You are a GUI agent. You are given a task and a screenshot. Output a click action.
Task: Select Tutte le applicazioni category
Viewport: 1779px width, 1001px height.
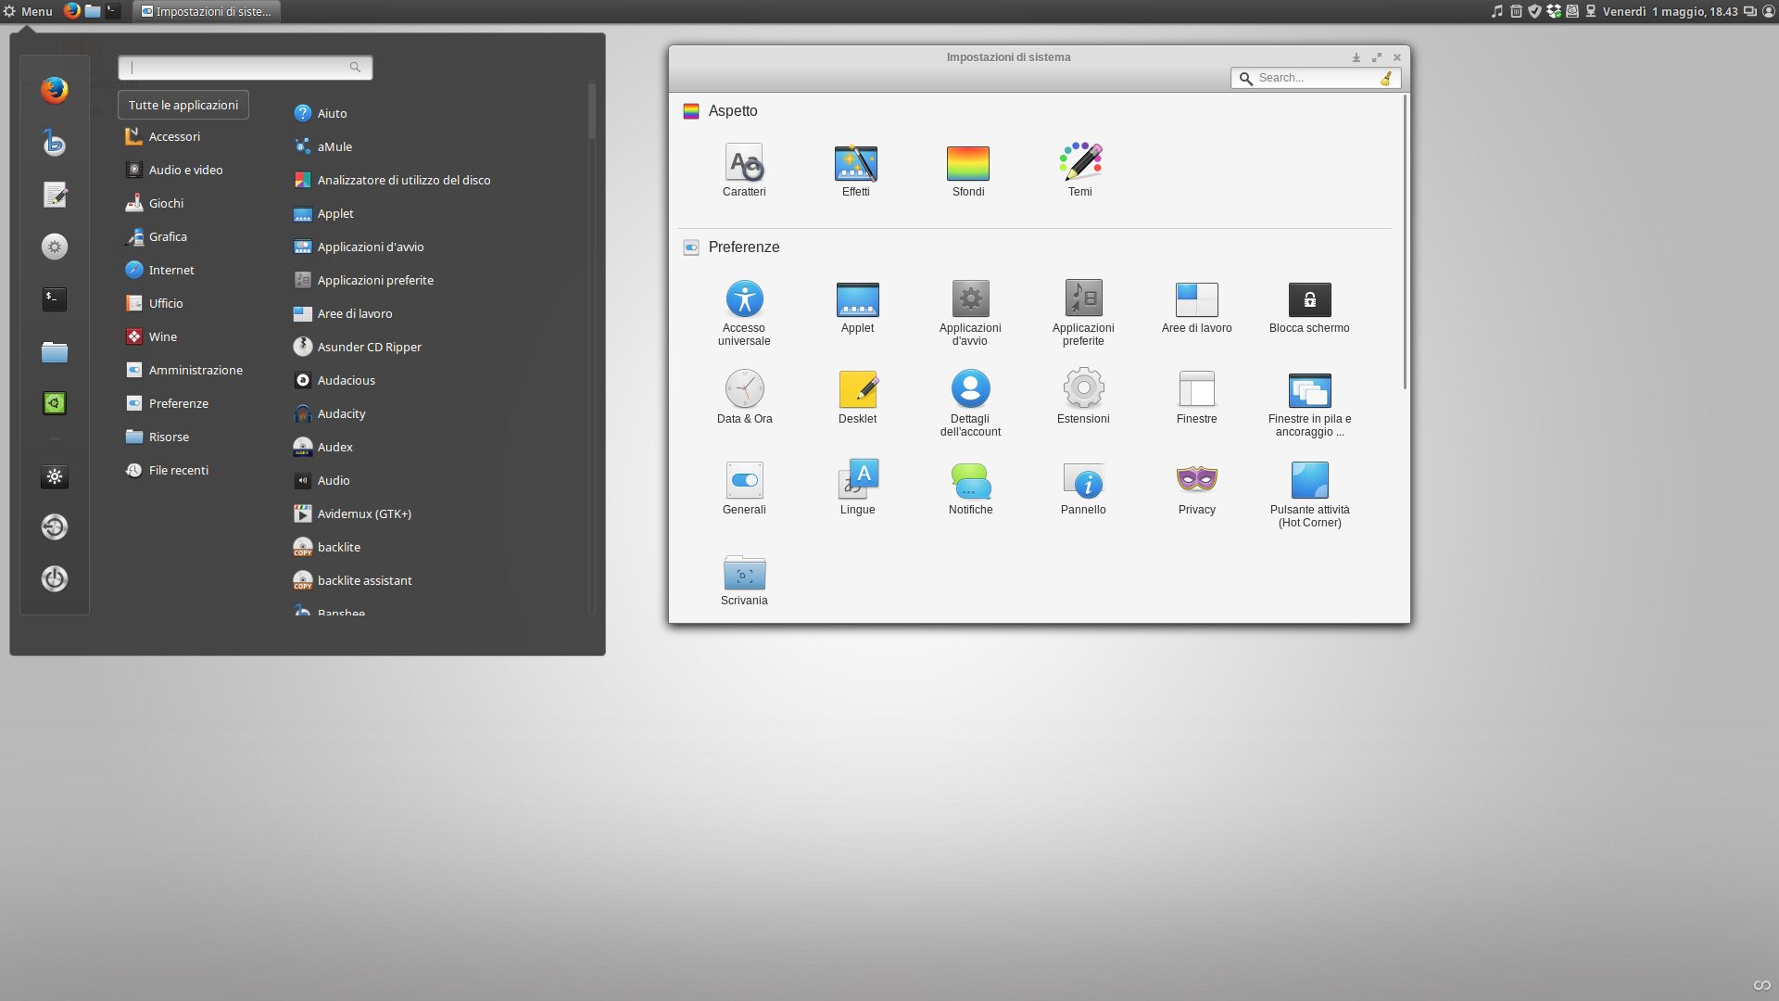click(x=183, y=105)
